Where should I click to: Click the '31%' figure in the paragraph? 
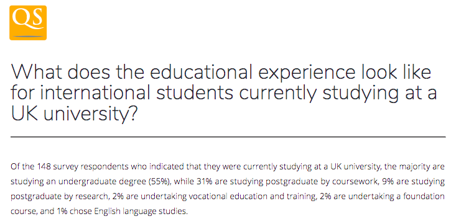[203, 182]
